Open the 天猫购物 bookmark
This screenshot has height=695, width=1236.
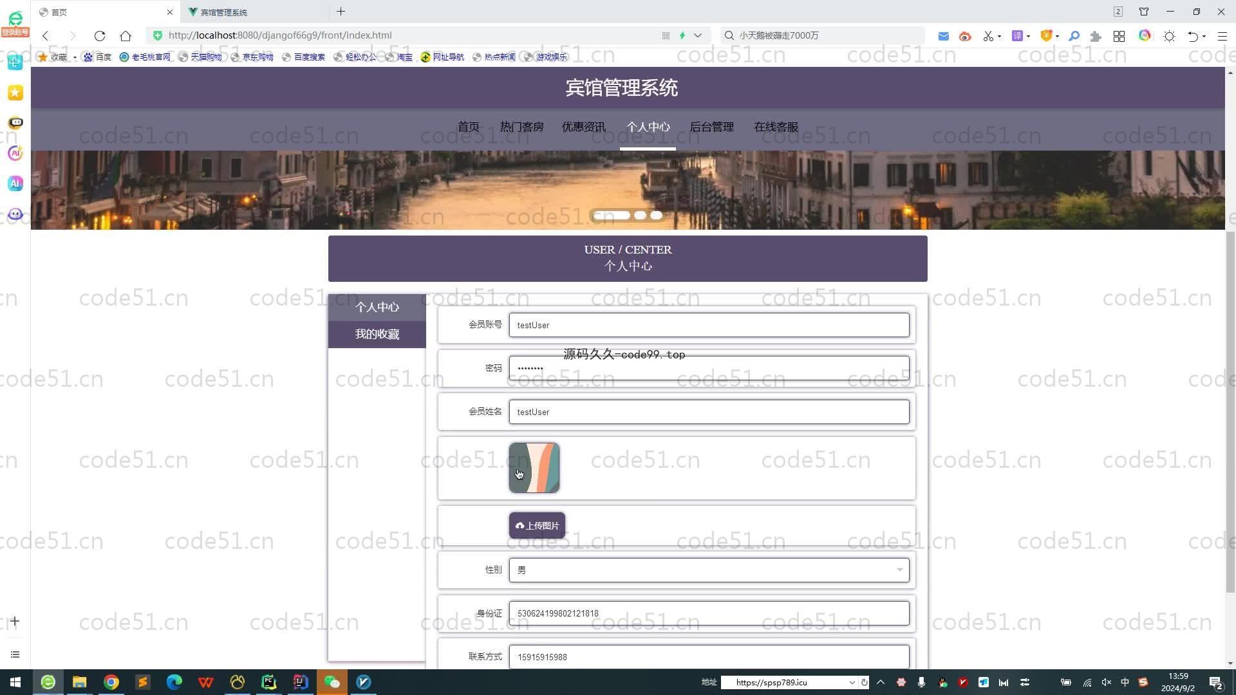click(x=200, y=57)
